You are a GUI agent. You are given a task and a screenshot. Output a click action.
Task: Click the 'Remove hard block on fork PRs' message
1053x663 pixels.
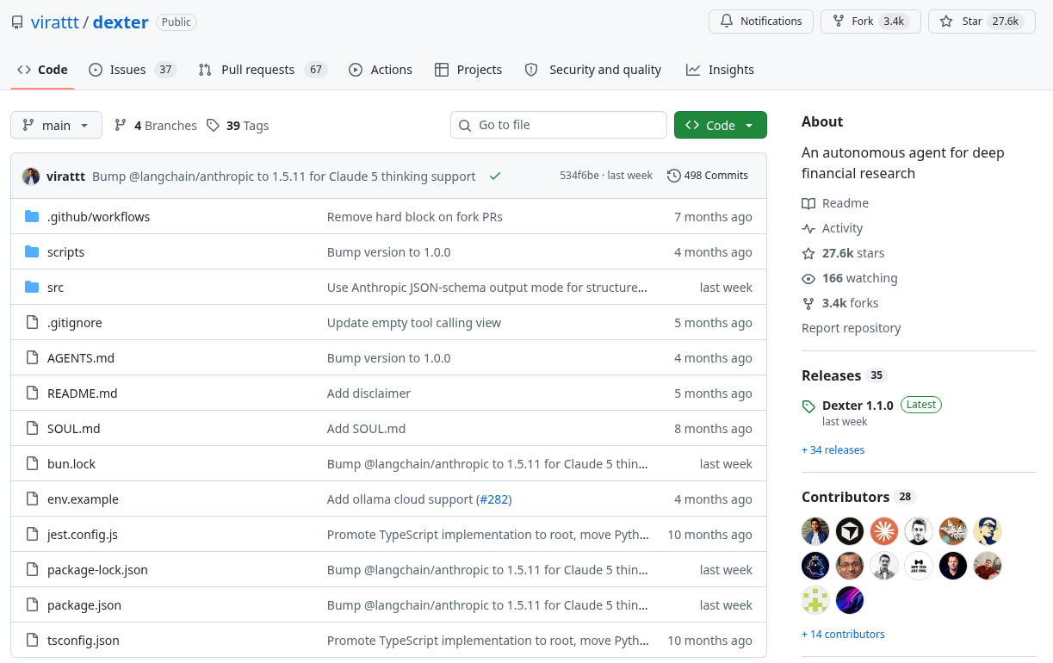[x=415, y=217]
